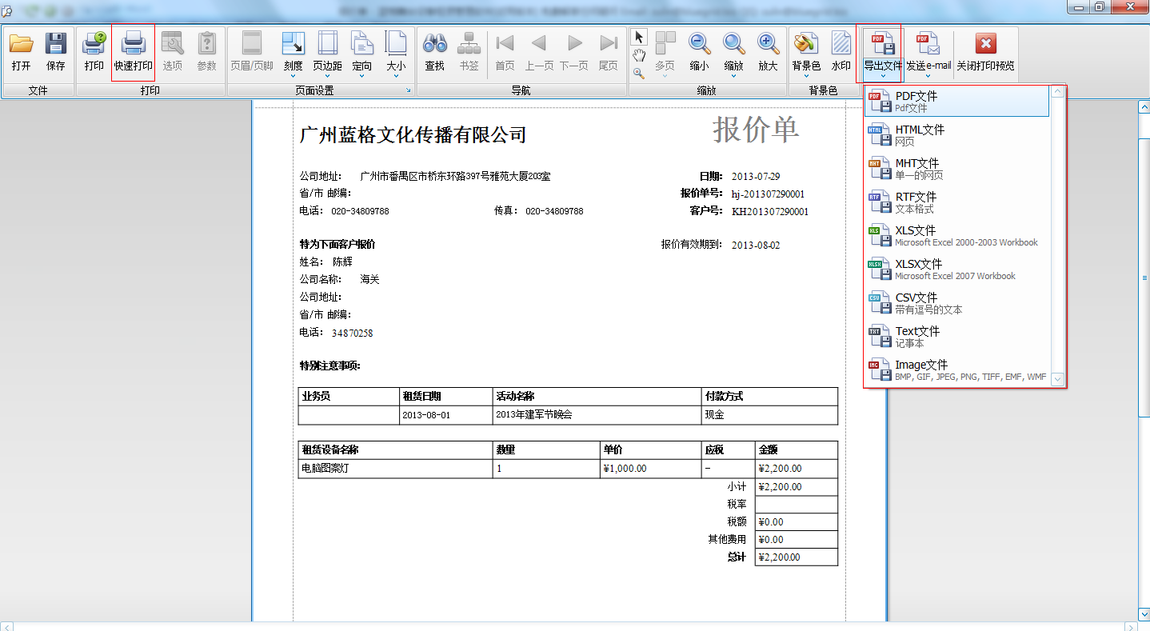
Task: Export as XLSX文件 Excel 2007 Workbook
Action: point(957,270)
